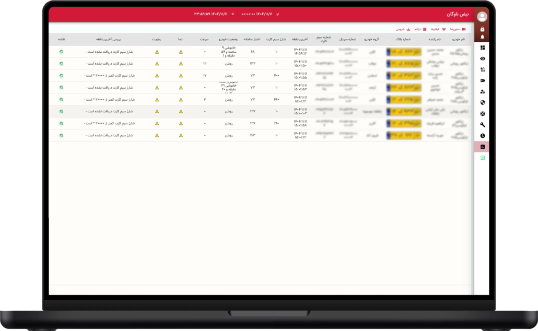Click the eye monitoring icon in sidebar
538x331 pixels.
coord(482,58)
